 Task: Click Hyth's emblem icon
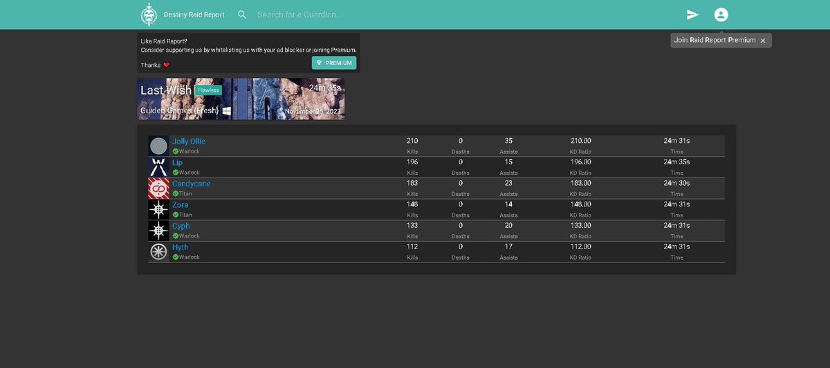pyautogui.click(x=158, y=252)
